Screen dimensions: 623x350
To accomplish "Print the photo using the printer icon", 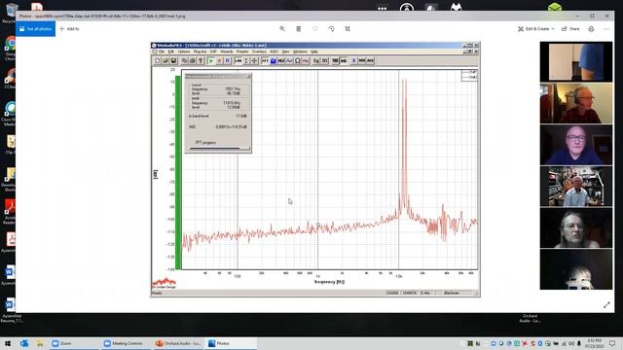I will pos(591,29).
